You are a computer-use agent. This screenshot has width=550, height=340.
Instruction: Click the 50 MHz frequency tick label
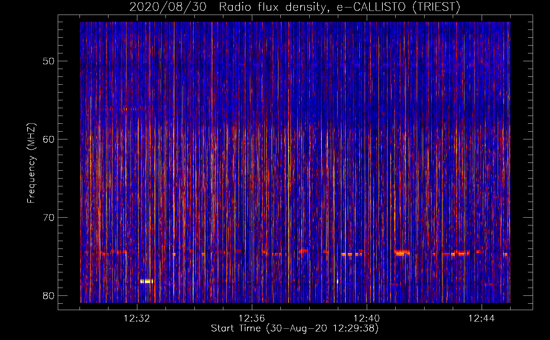pos(49,61)
